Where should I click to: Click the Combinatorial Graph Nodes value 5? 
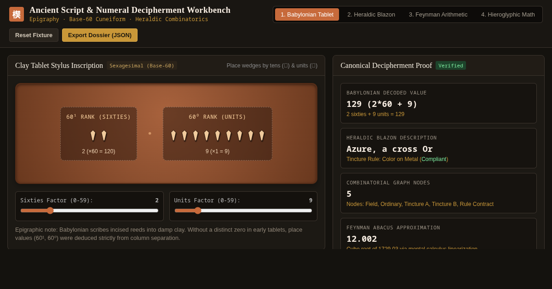(x=349, y=194)
